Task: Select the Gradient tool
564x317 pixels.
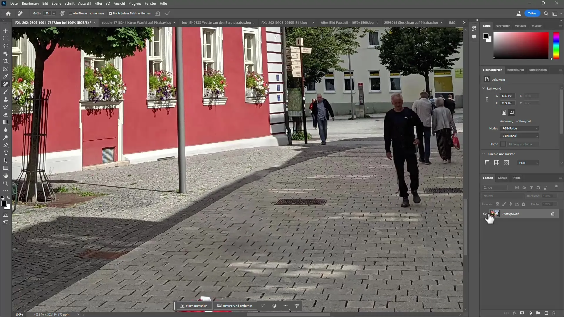Action: tap(5, 122)
